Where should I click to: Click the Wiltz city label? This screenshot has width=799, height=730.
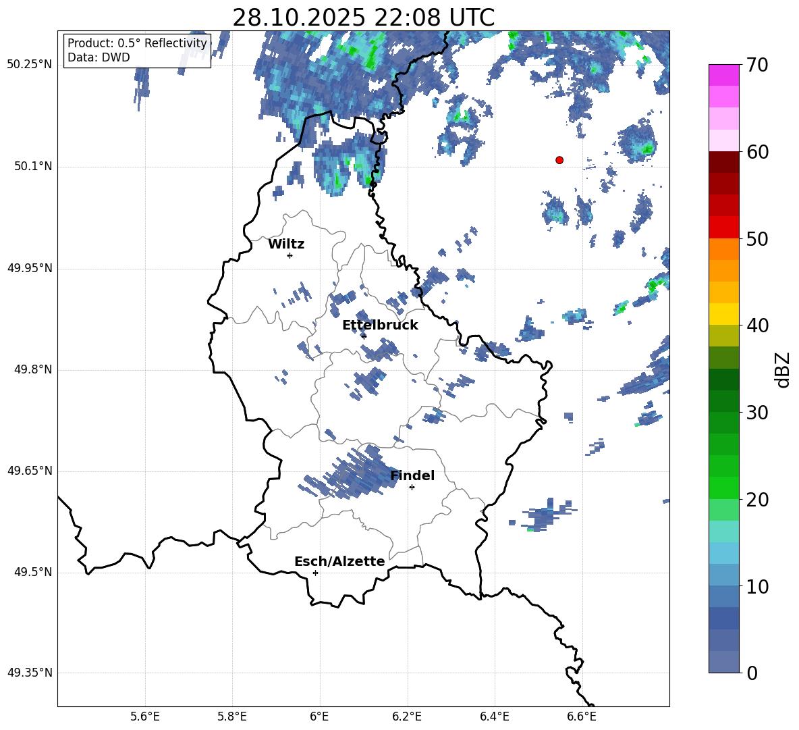(x=286, y=244)
